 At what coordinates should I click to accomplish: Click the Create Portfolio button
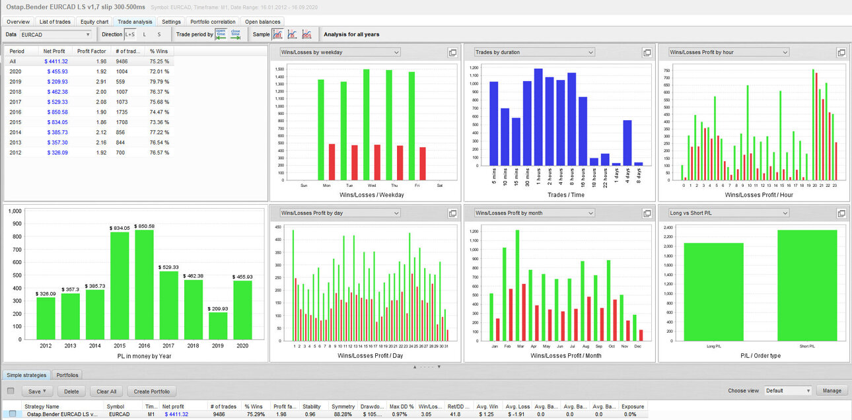[152, 391]
